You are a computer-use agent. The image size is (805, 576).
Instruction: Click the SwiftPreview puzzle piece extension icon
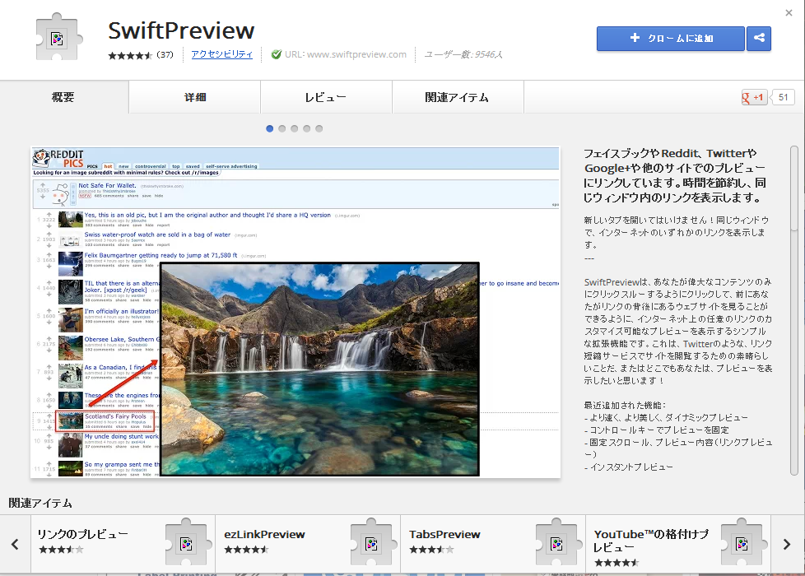click(58, 37)
